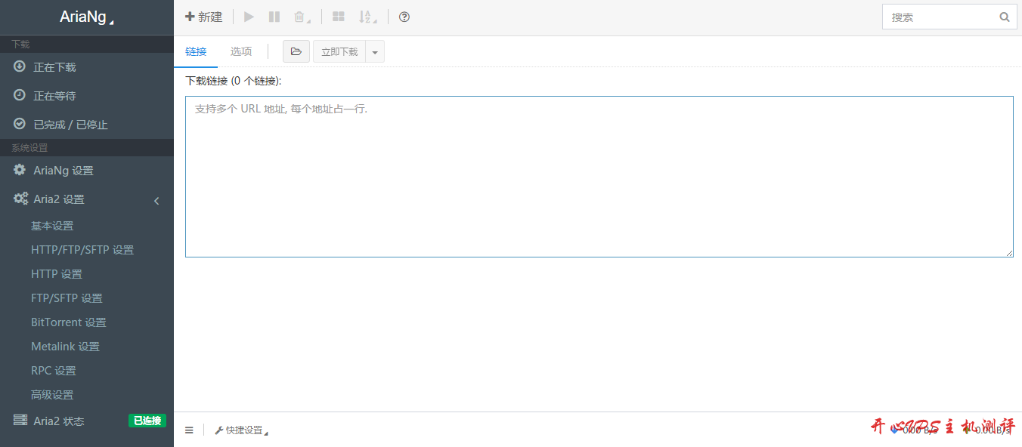Click the pause downloads icon

tap(274, 17)
